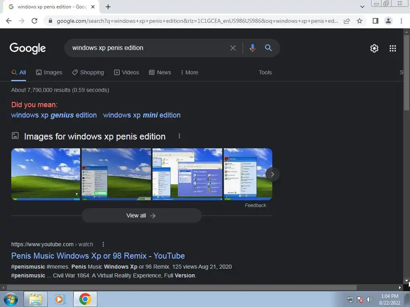Expand the tab search chevron
The image size is (410, 307).
[x=362, y=7]
